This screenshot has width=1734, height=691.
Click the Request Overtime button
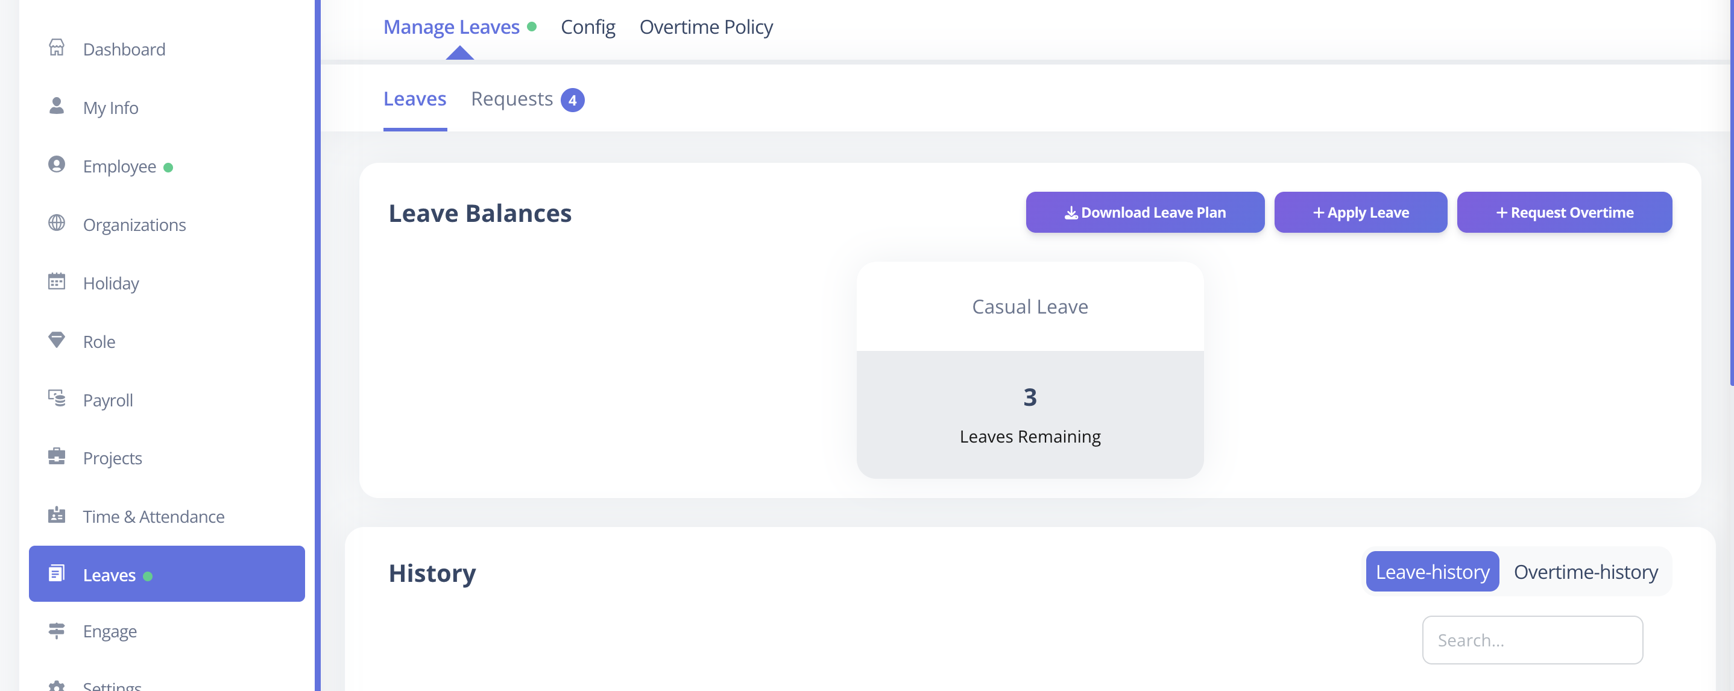1565,213
